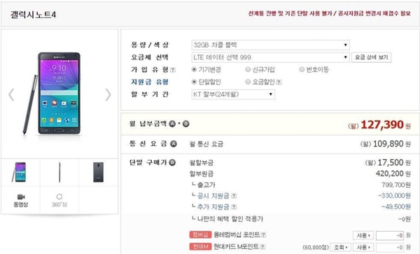Open the KT 할부(24개월) installment dropdown

233,94
